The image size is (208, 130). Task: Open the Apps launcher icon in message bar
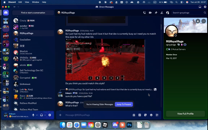tap(157, 115)
